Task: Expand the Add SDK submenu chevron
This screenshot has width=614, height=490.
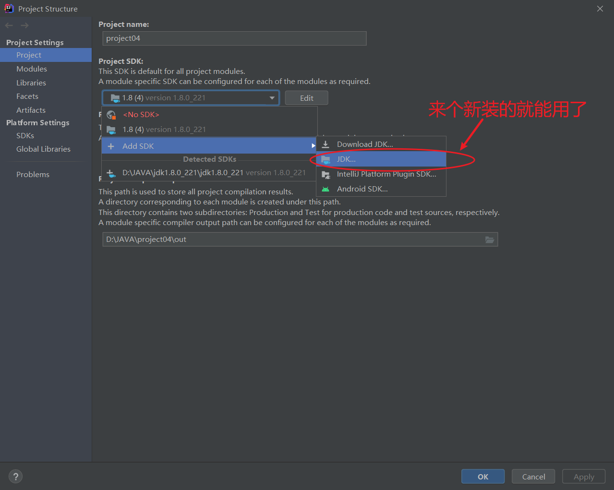Action: click(313, 145)
